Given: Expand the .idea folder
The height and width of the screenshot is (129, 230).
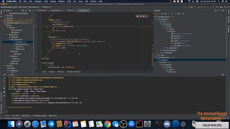Looking at the screenshot, I should 6,16.
